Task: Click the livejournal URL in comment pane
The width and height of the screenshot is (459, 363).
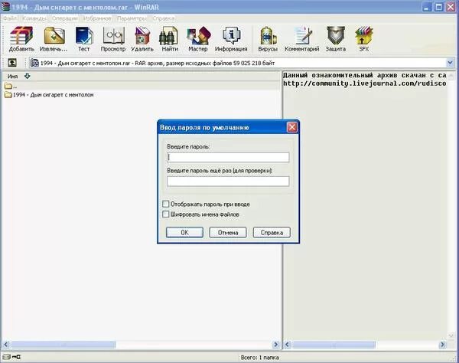Action: click(x=364, y=83)
